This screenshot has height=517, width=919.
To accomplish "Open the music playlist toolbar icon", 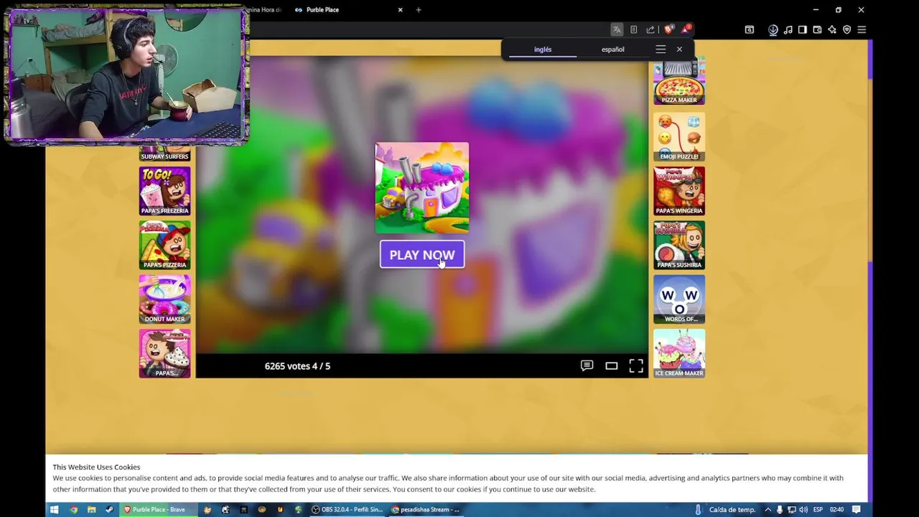I will [x=788, y=29].
